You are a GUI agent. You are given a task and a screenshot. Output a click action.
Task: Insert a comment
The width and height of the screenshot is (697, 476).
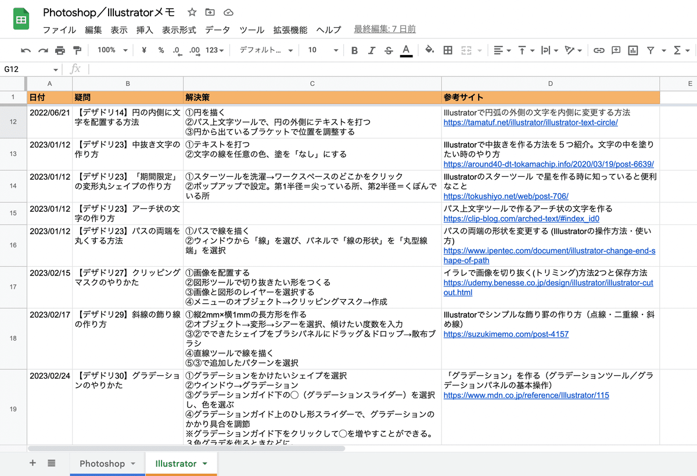tap(616, 50)
